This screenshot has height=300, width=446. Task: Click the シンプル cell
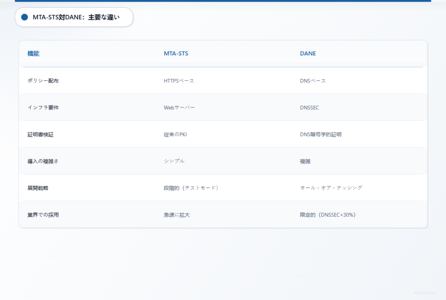(x=174, y=161)
